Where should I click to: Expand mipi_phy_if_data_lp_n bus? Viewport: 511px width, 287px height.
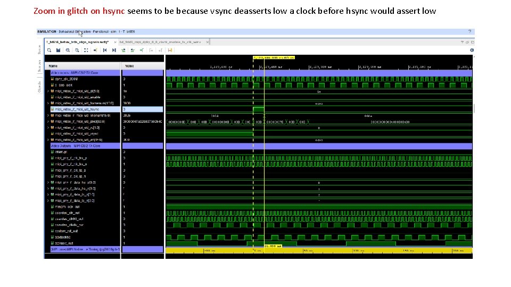pos(48,201)
